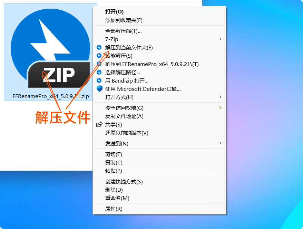
Task: Expand the 发送到(N) submenu arrow
Action: 220,143
